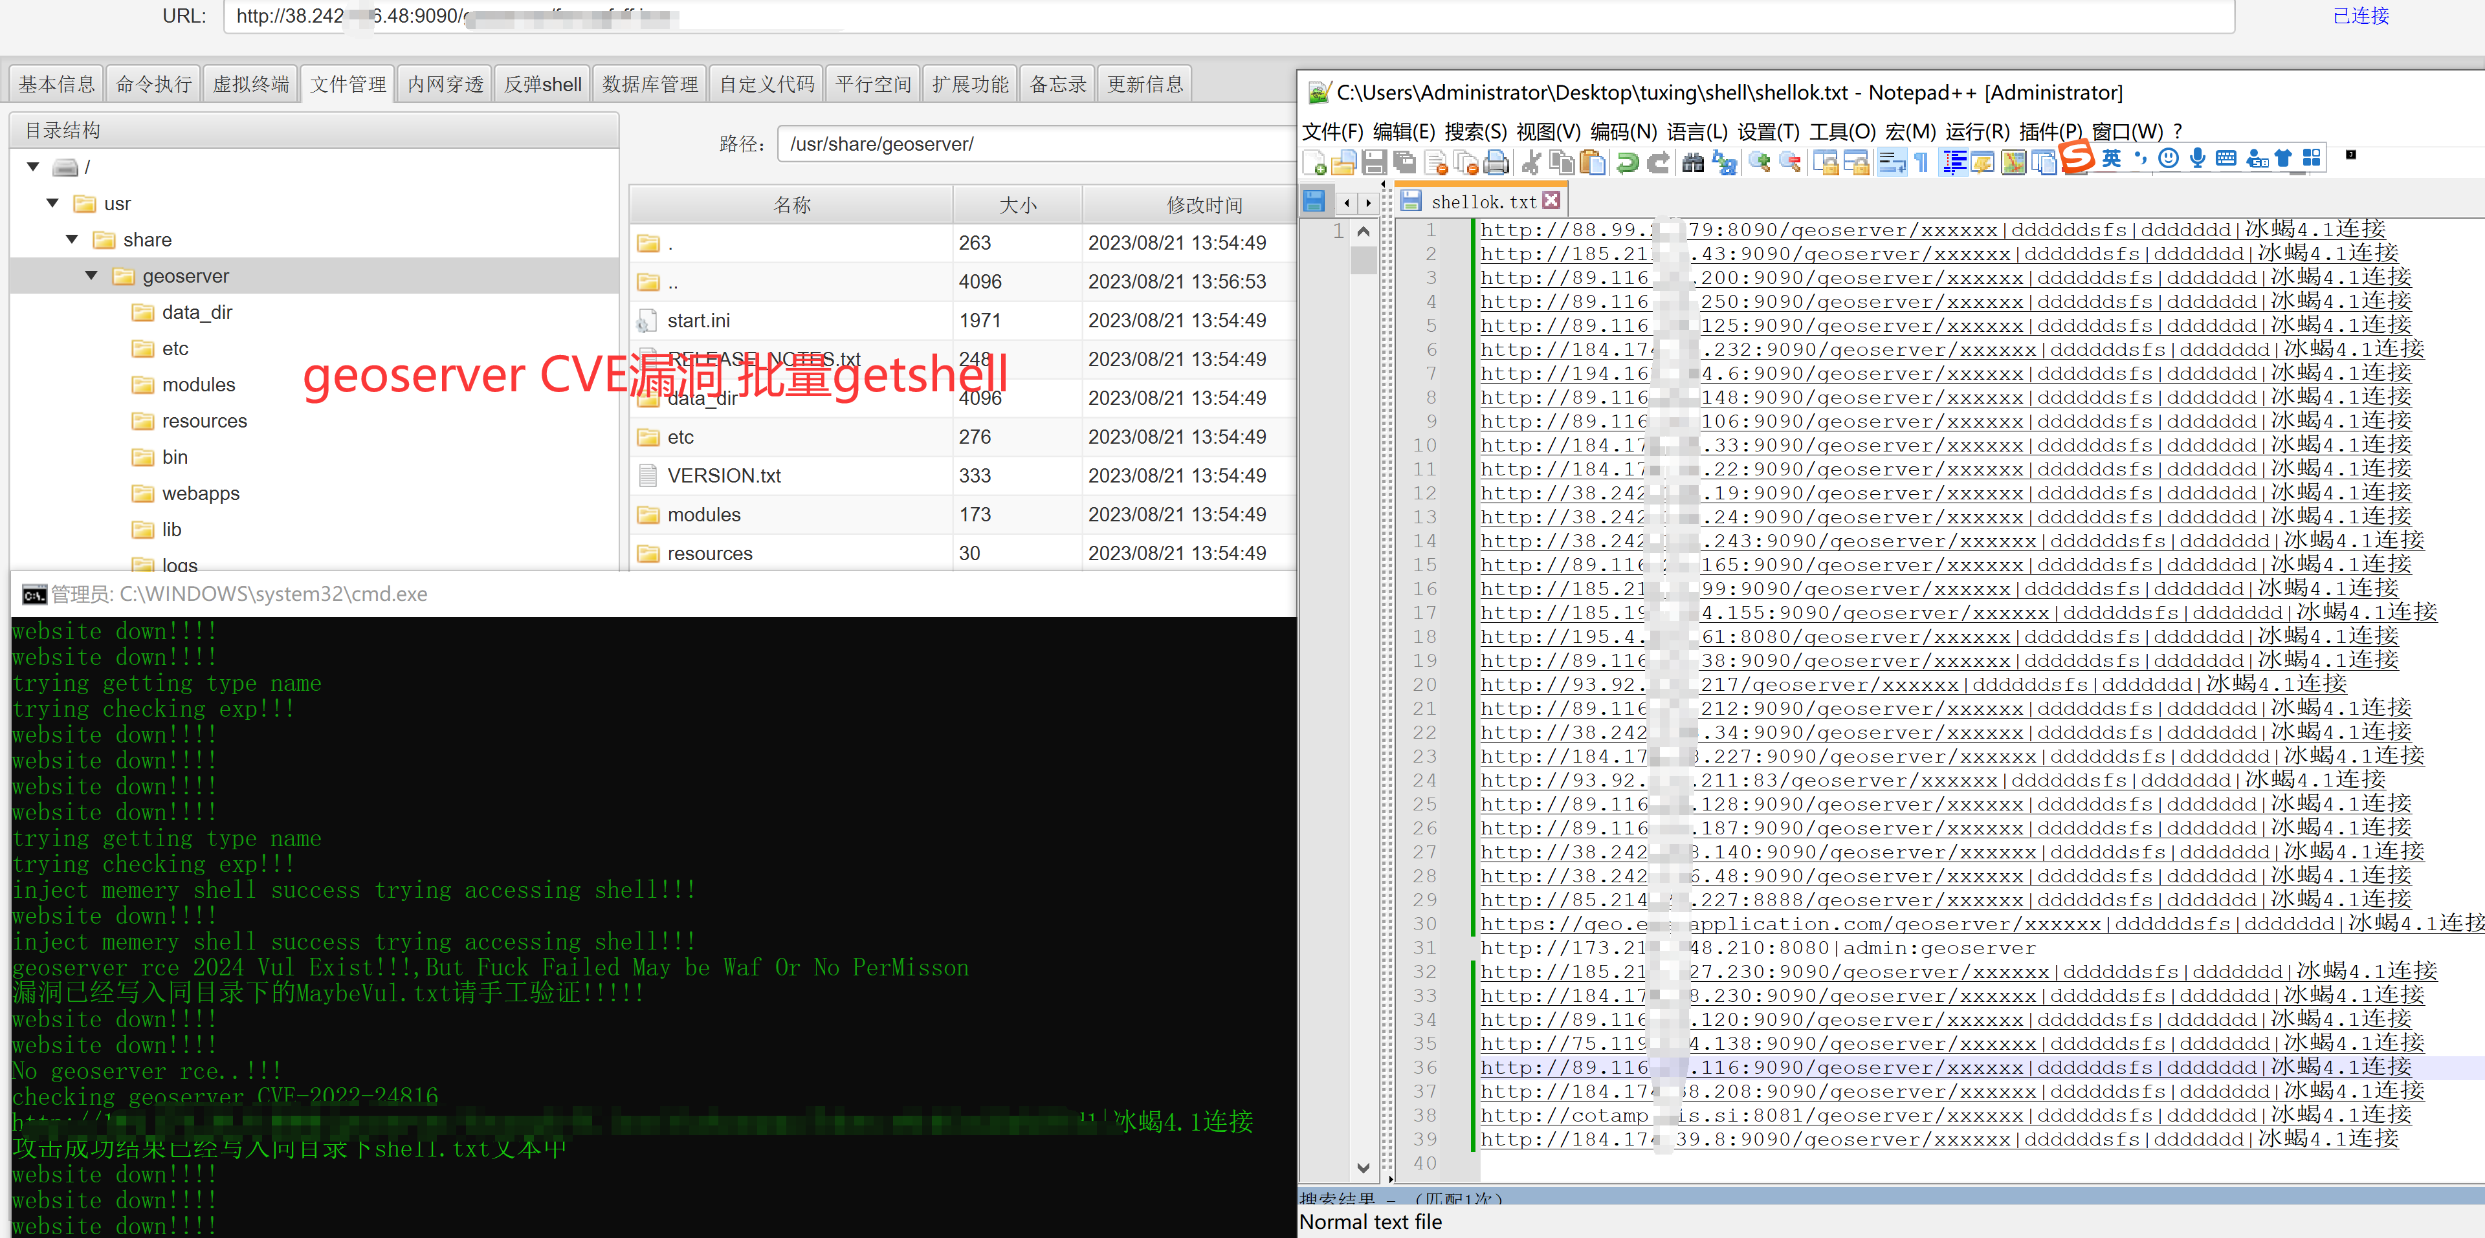Click Notepad++ sync horizontal scrolling icon
The width and height of the screenshot is (2485, 1238).
(x=1856, y=162)
